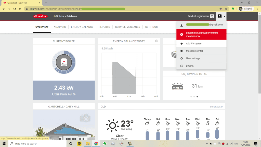261x147 pixels.
Task: Switch to the ANALYSIS tab
Action: (60, 27)
